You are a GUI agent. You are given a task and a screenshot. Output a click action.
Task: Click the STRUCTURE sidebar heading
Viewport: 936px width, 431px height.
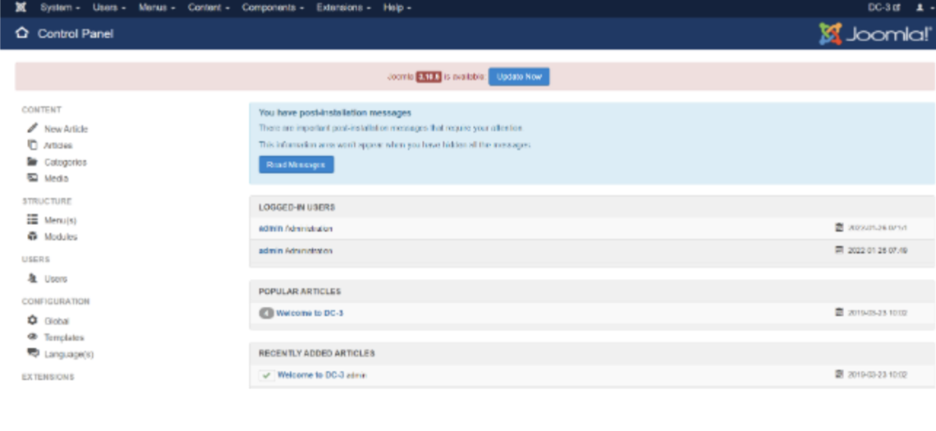(47, 202)
